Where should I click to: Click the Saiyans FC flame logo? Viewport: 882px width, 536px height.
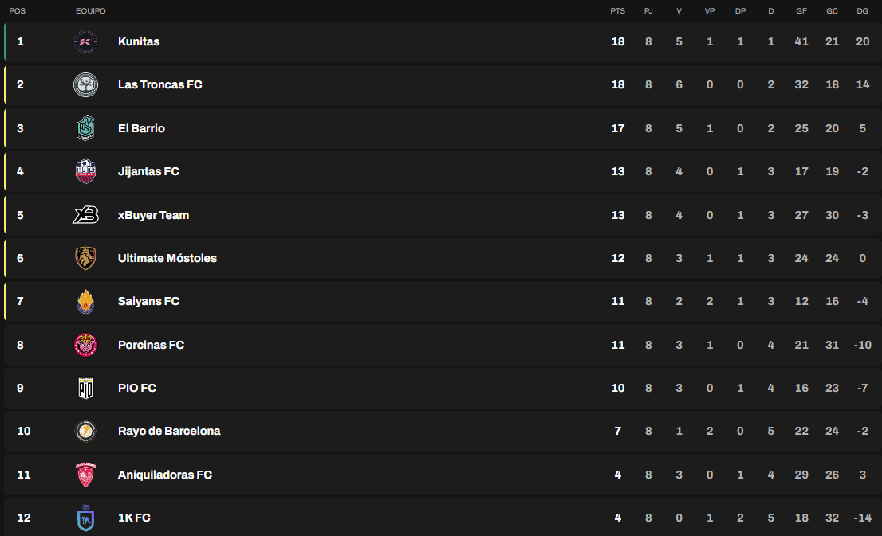tap(85, 301)
